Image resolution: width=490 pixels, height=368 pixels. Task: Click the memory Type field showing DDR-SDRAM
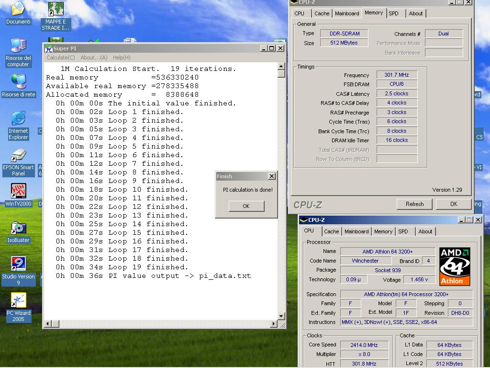345,34
